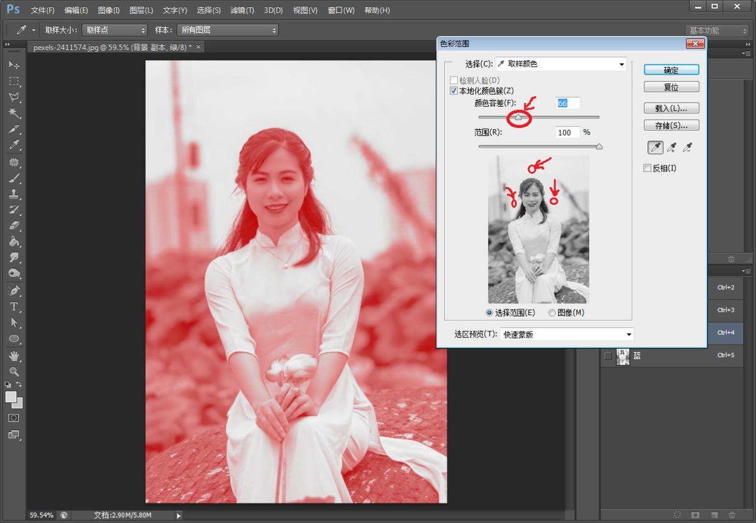Open the 图层(L) menu
756x523 pixels.
(x=141, y=10)
